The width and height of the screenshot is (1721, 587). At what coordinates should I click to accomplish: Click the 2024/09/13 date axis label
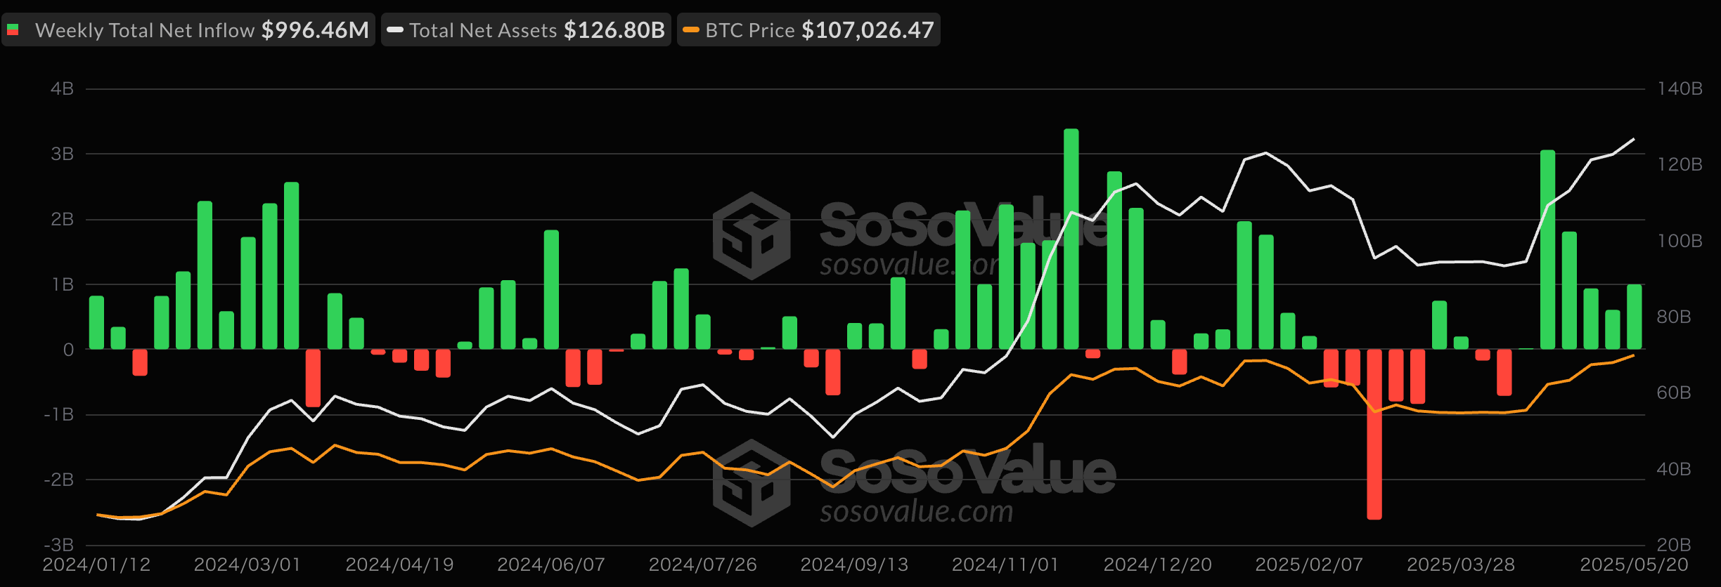click(x=854, y=565)
